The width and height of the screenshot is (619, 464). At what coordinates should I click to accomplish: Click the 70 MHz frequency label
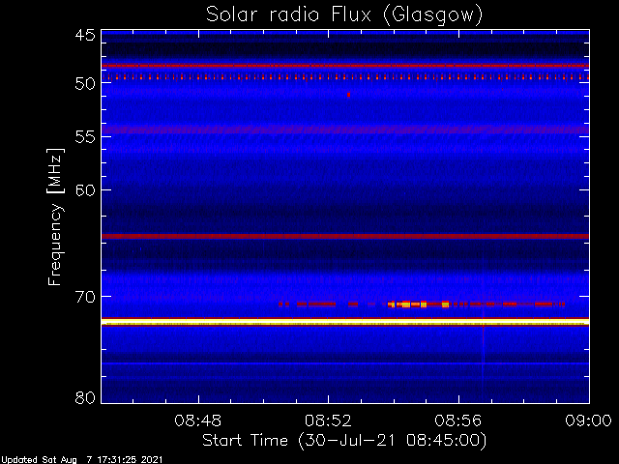[x=85, y=297]
